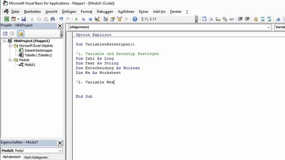The image size is (285, 160).
Task: Switch to Excel via the View Microsoft Excel icon
Action: 7,19
